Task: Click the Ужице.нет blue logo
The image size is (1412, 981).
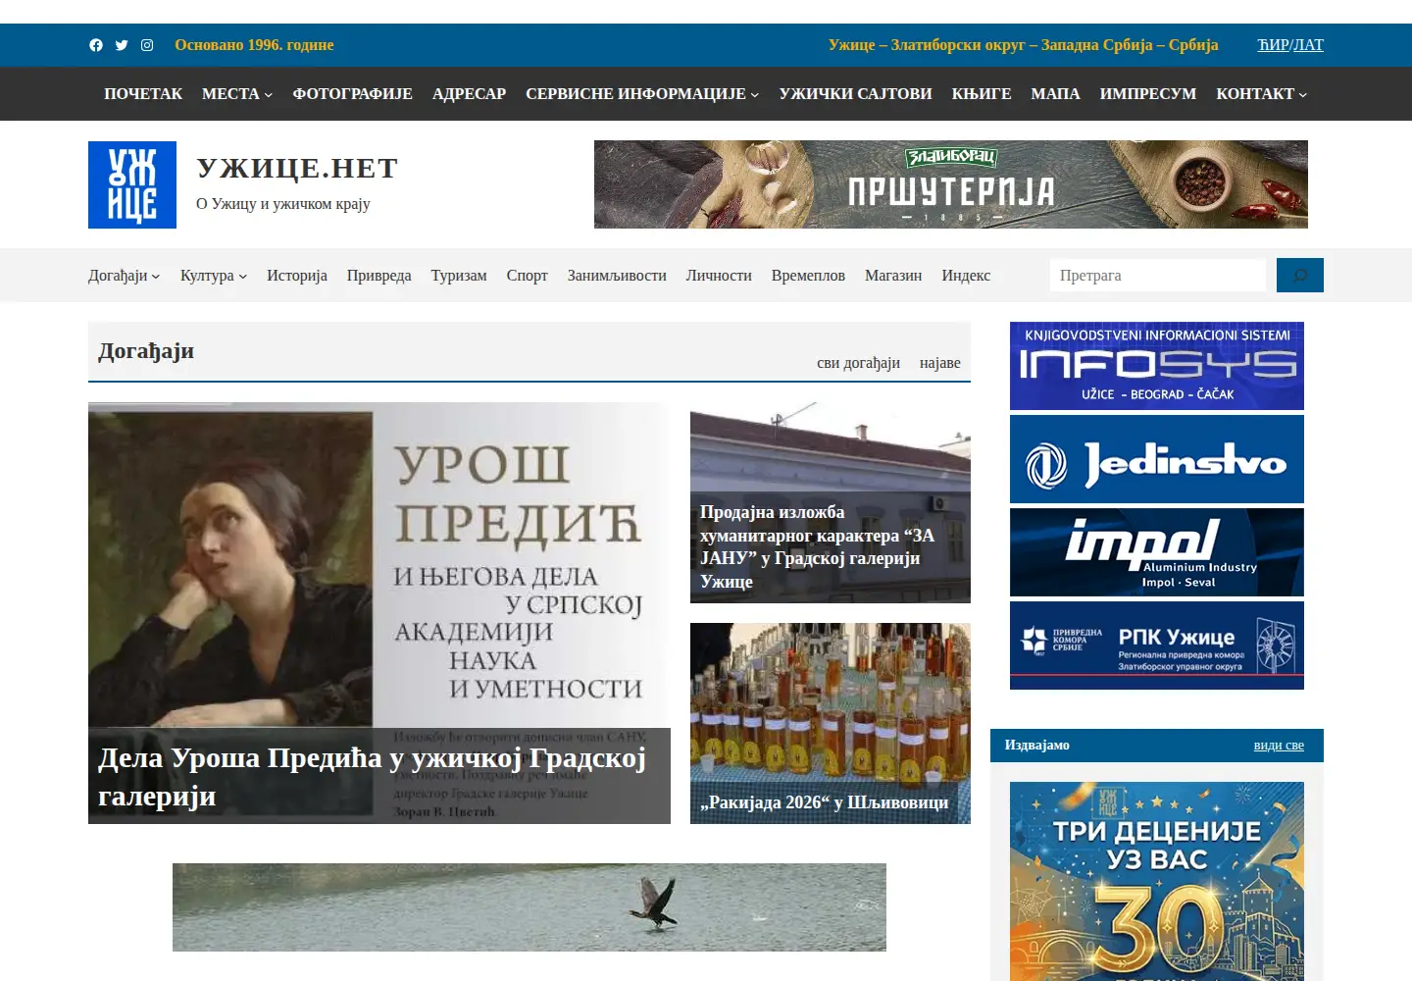Action: 132,184
